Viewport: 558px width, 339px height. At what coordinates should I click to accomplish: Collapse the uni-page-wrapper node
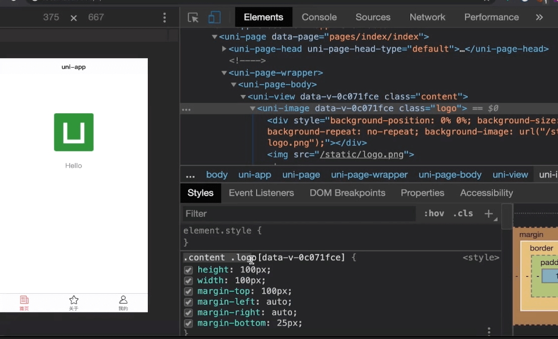point(224,73)
